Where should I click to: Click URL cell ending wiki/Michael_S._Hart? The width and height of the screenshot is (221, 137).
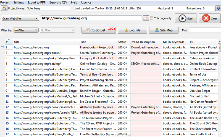(46, 96)
